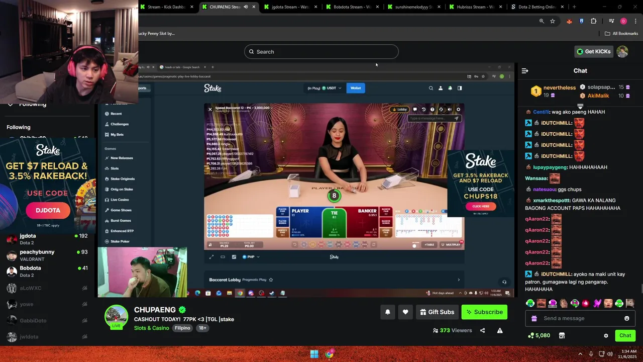Mute the CHUPAENG tab audio icon
This screenshot has height=362, width=643.
pyautogui.click(x=246, y=7)
